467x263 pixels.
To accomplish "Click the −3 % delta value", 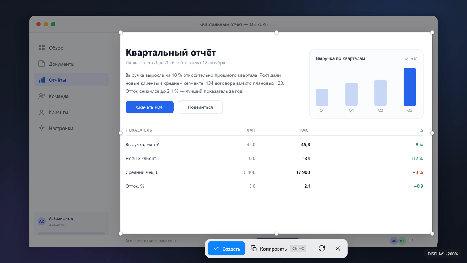I will click(x=418, y=172).
